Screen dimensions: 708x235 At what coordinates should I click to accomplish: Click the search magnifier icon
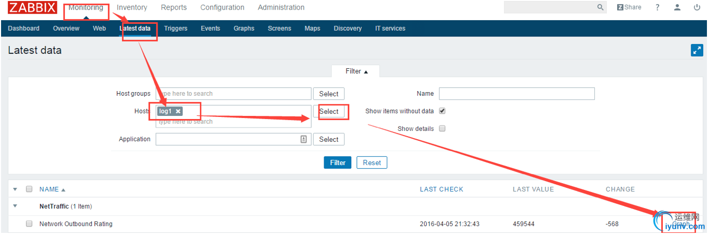click(x=600, y=7)
